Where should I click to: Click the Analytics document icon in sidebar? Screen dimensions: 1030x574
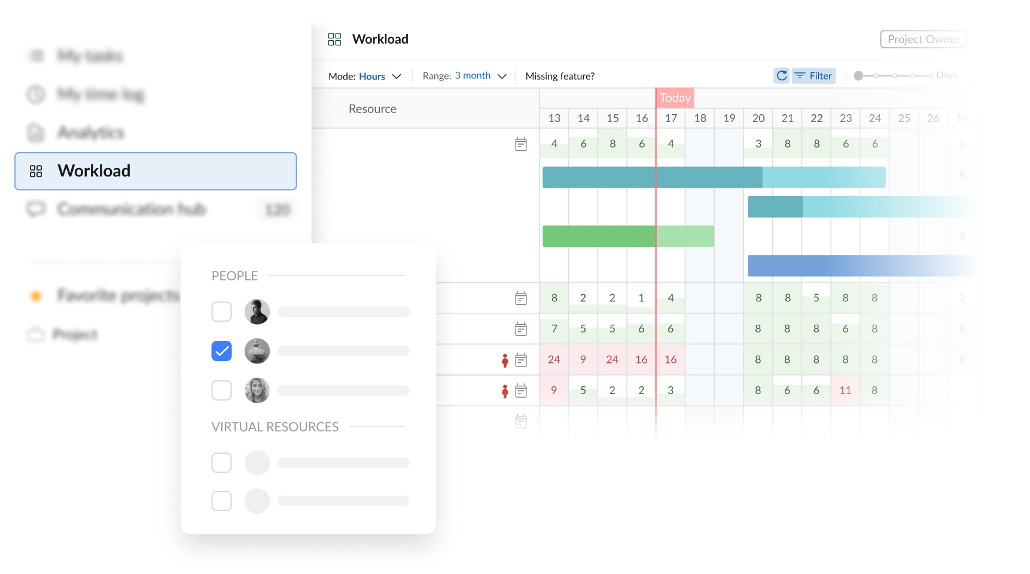click(x=36, y=133)
